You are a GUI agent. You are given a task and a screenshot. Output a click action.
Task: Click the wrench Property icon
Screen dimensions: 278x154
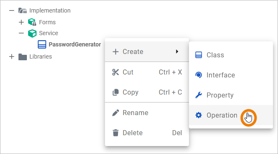(x=199, y=95)
